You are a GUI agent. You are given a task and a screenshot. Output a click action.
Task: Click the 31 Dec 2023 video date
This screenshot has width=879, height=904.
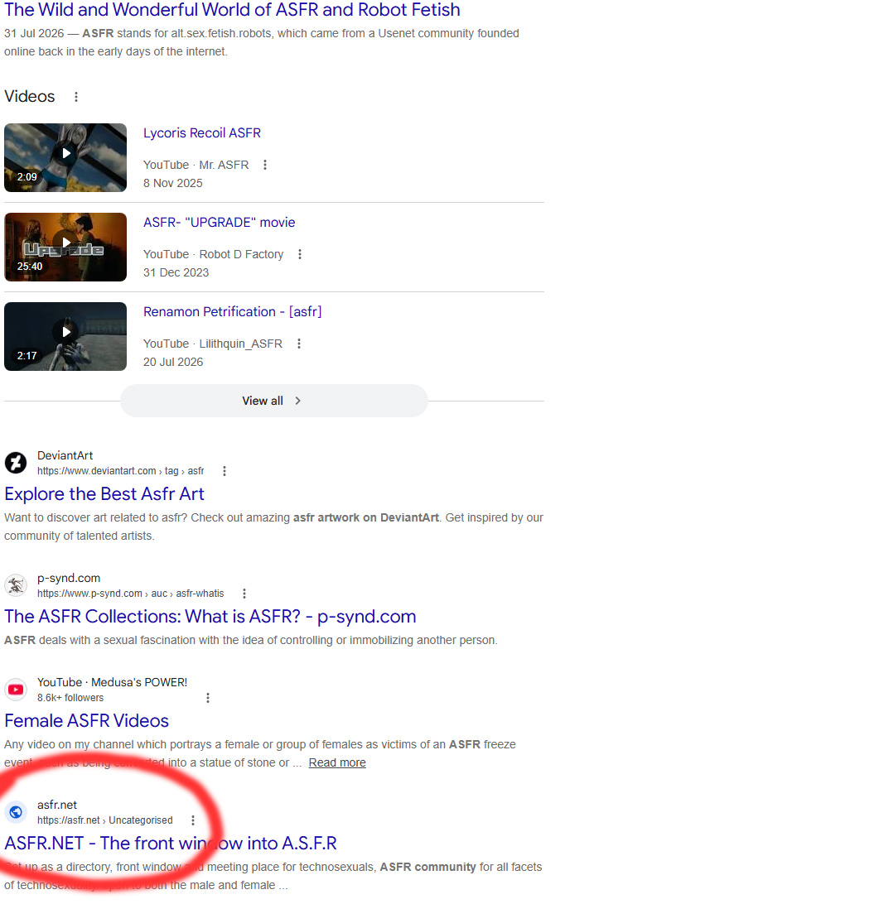[x=176, y=272]
